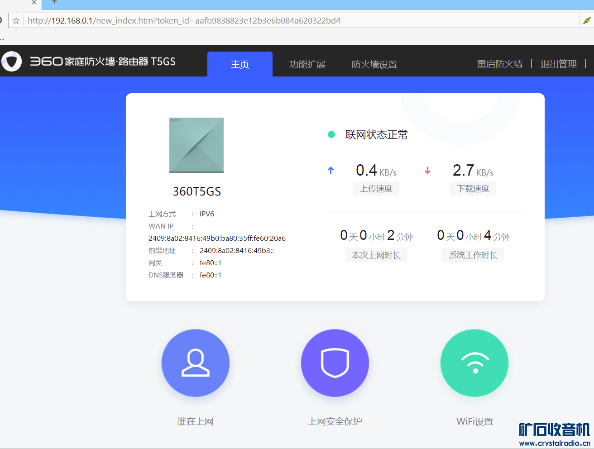Viewport: 594px width, 449px height.
Task: Click the 联网状态正常 status text
Action: 377,134
